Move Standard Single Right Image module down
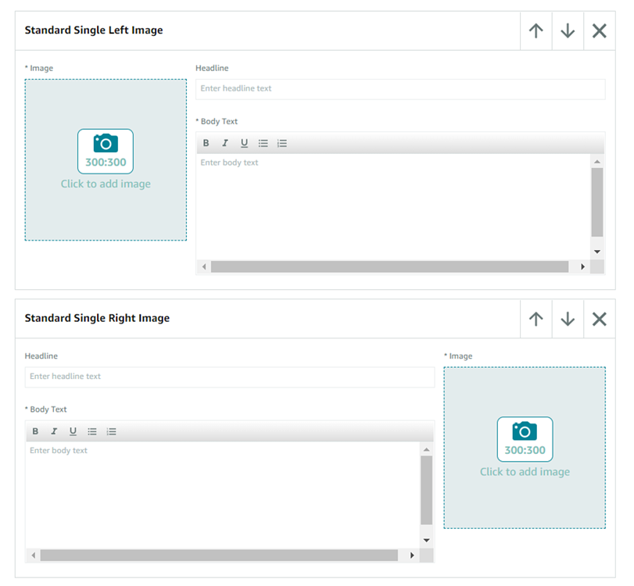Image resolution: width=634 pixels, height=586 pixels. [568, 319]
